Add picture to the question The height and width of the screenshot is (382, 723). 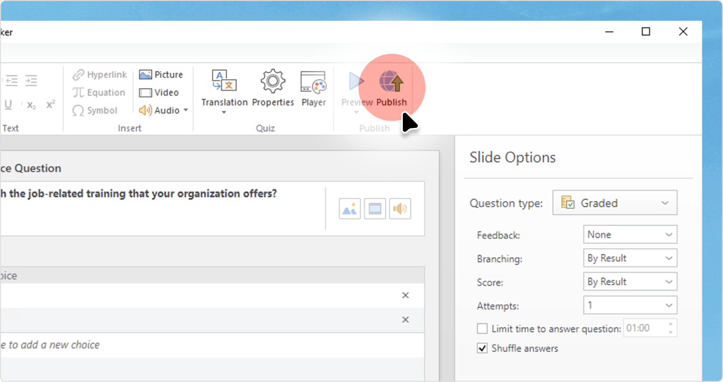click(x=349, y=209)
